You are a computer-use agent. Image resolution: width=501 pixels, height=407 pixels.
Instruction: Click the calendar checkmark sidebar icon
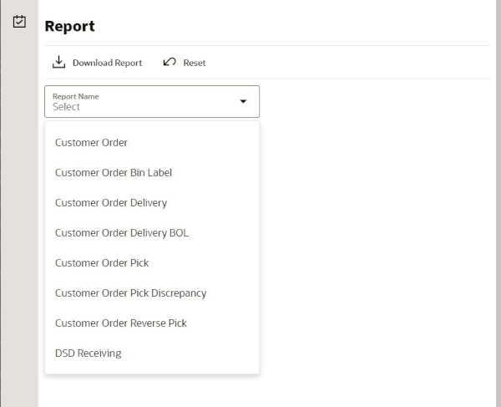click(20, 23)
